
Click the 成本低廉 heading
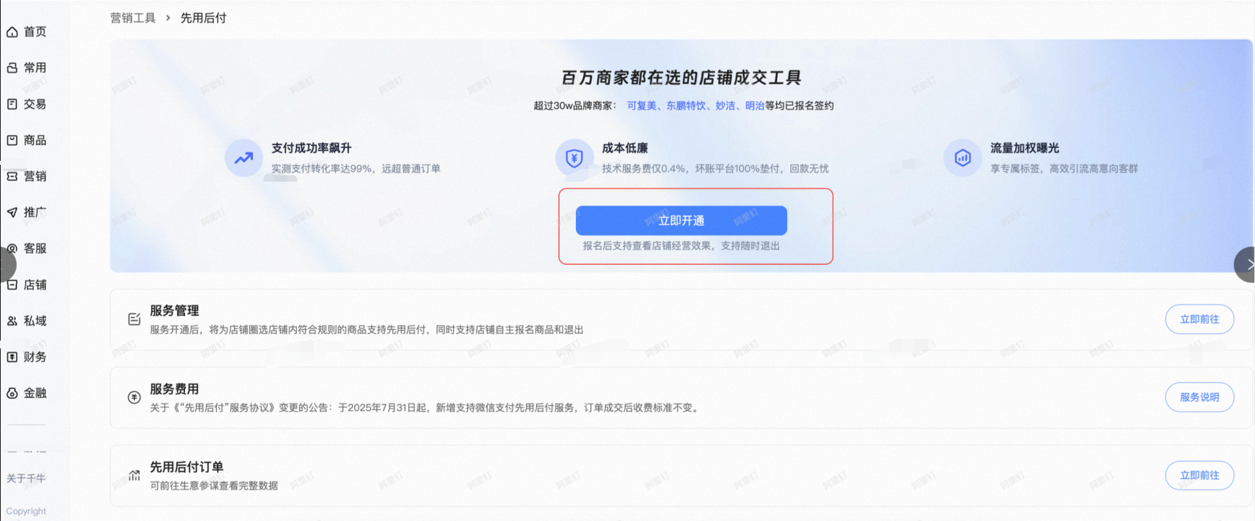click(625, 148)
